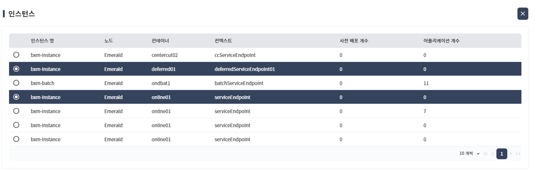Click the 어플리케이션 개수 column header
This screenshot has height=170, width=537.
click(438, 41)
